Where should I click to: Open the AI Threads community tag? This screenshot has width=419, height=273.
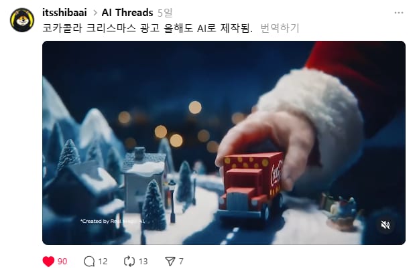pyautogui.click(x=127, y=13)
